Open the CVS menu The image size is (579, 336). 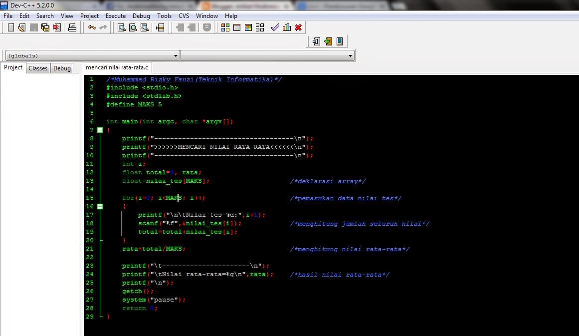pos(184,15)
